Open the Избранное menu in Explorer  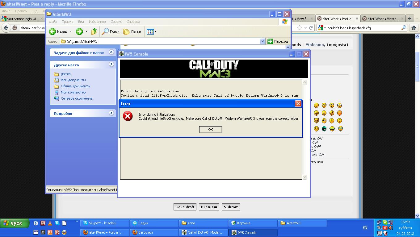click(x=97, y=22)
